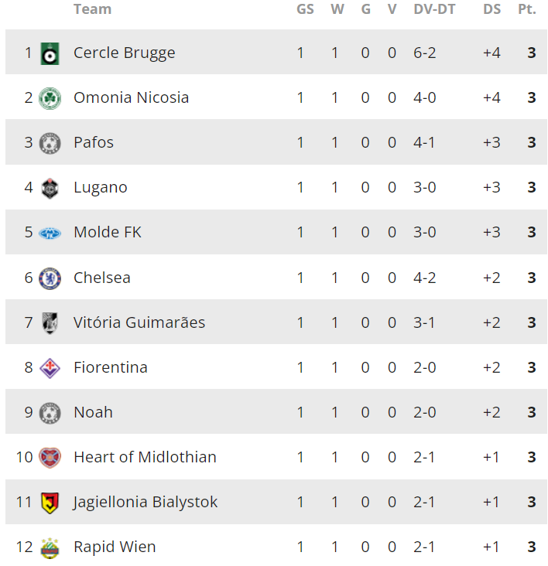Click the Pafos club crest
This screenshot has width=548, height=566.
(50, 143)
